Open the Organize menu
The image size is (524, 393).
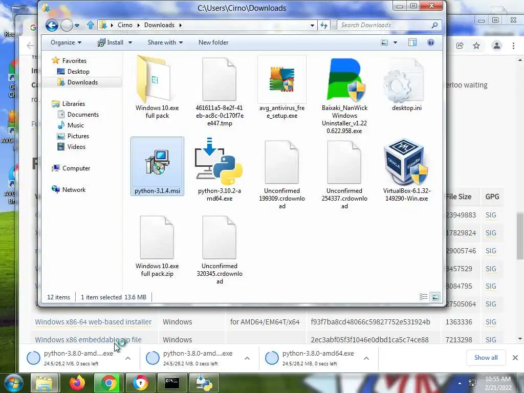pos(66,42)
